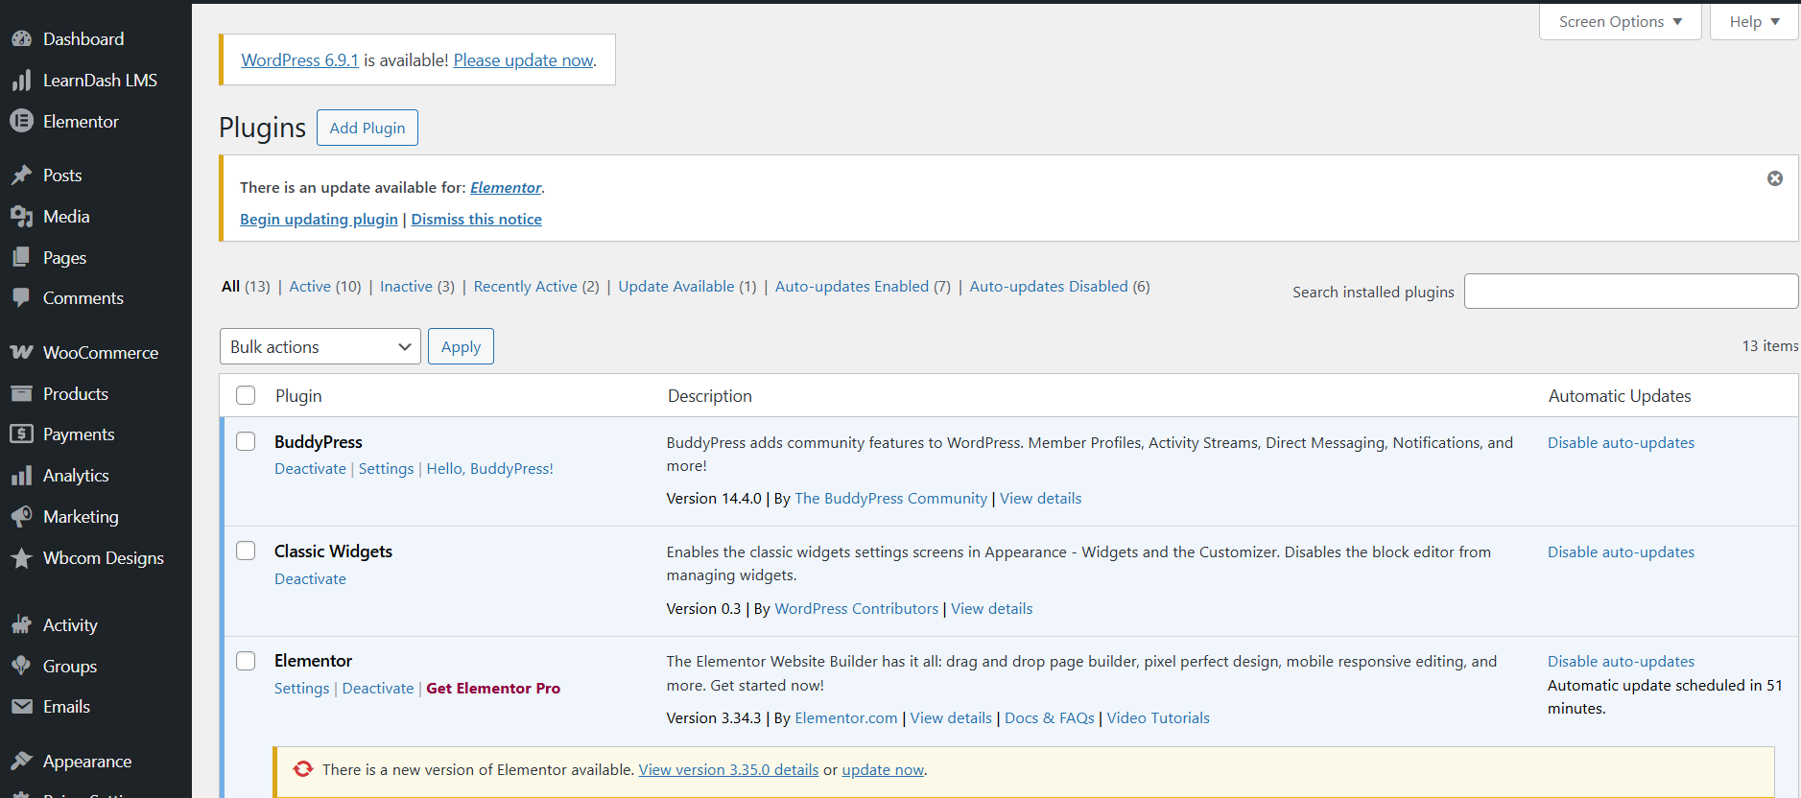Click the Comments bubble icon
Screen dimensions: 1801x798
click(x=21, y=298)
